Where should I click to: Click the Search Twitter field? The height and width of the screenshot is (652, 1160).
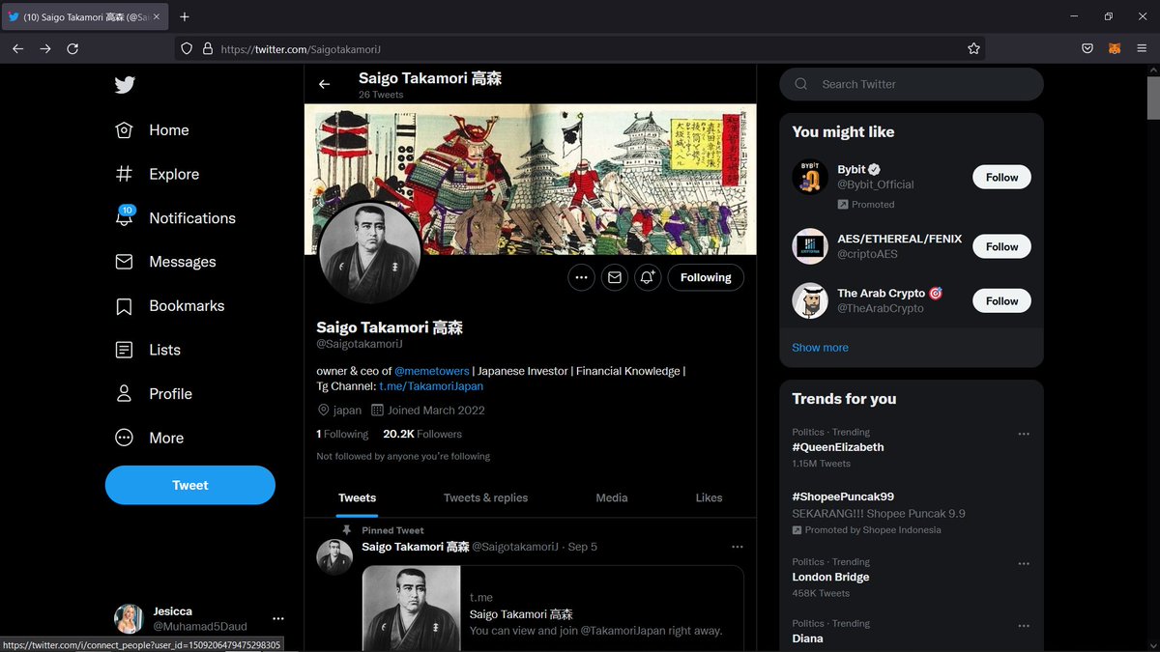coord(912,84)
